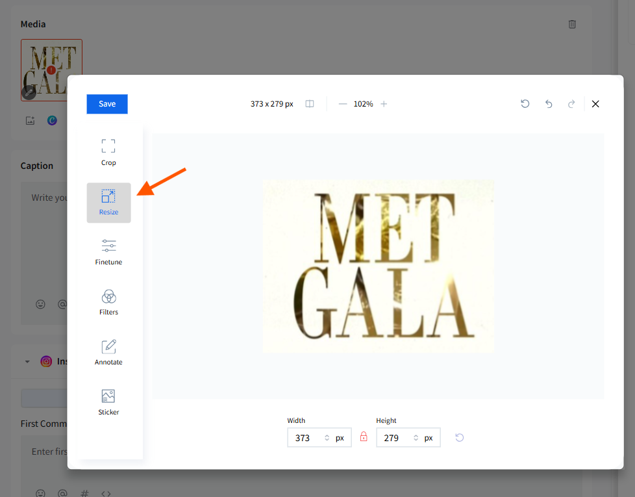Open the Sticker tool
This screenshot has height=497, width=635.
108,402
